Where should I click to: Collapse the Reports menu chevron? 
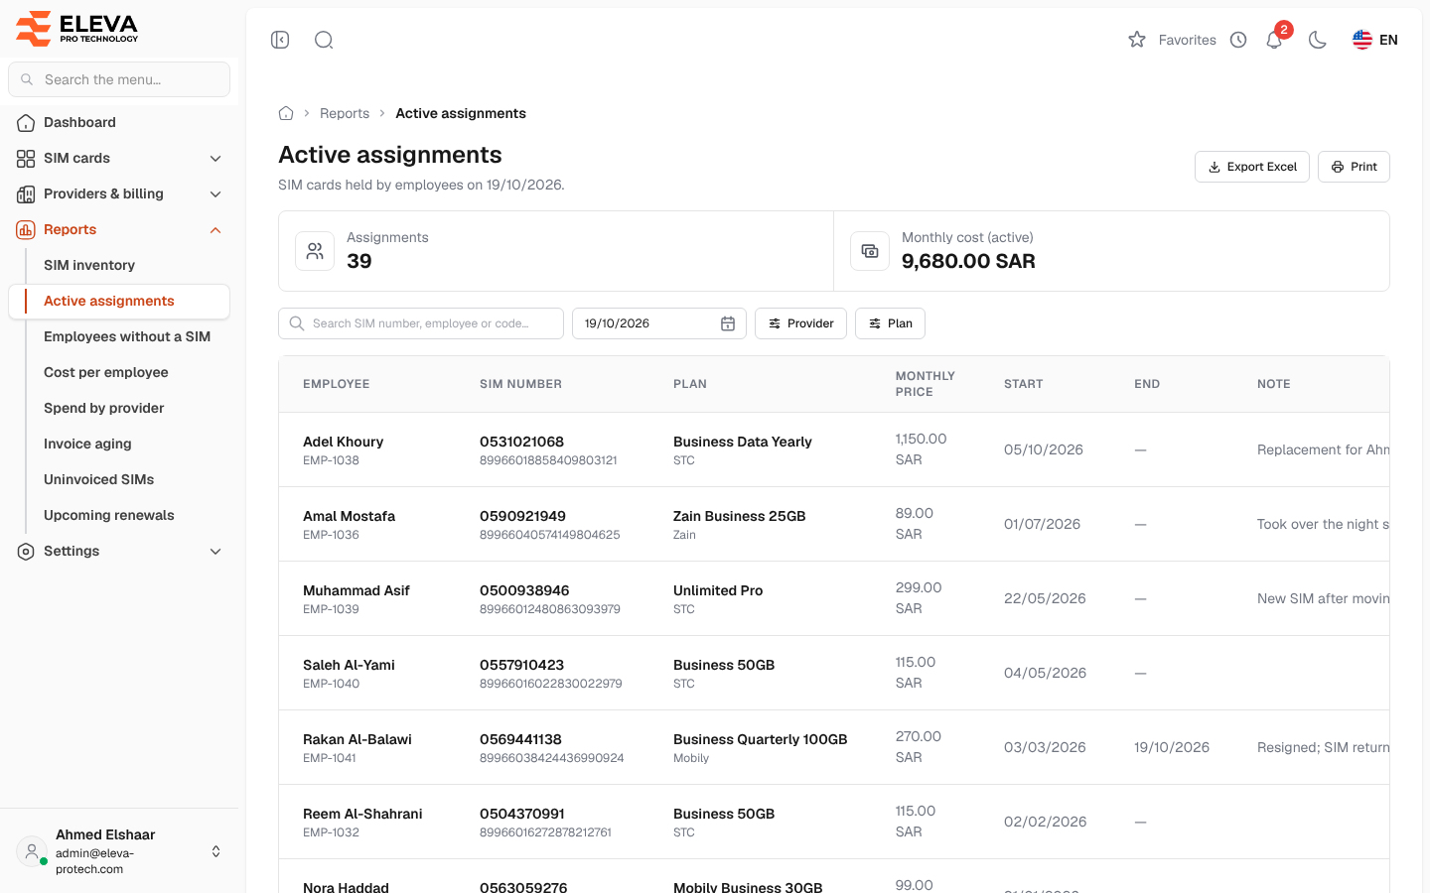click(215, 230)
